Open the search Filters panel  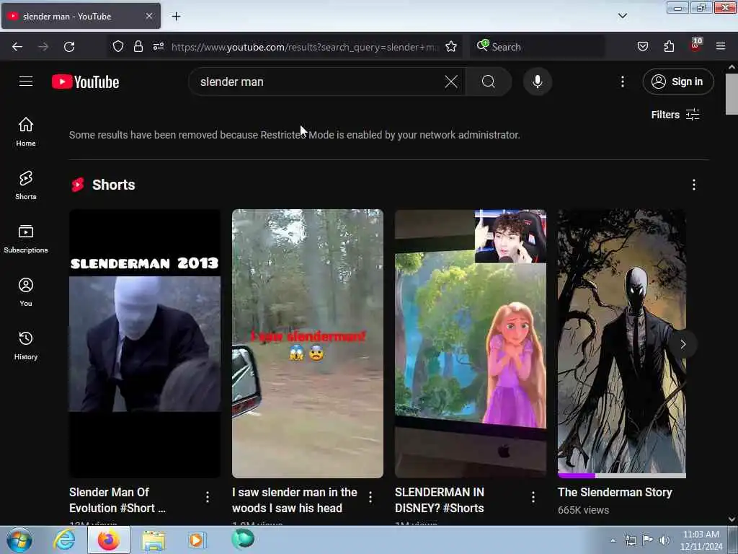[x=675, y=115]
